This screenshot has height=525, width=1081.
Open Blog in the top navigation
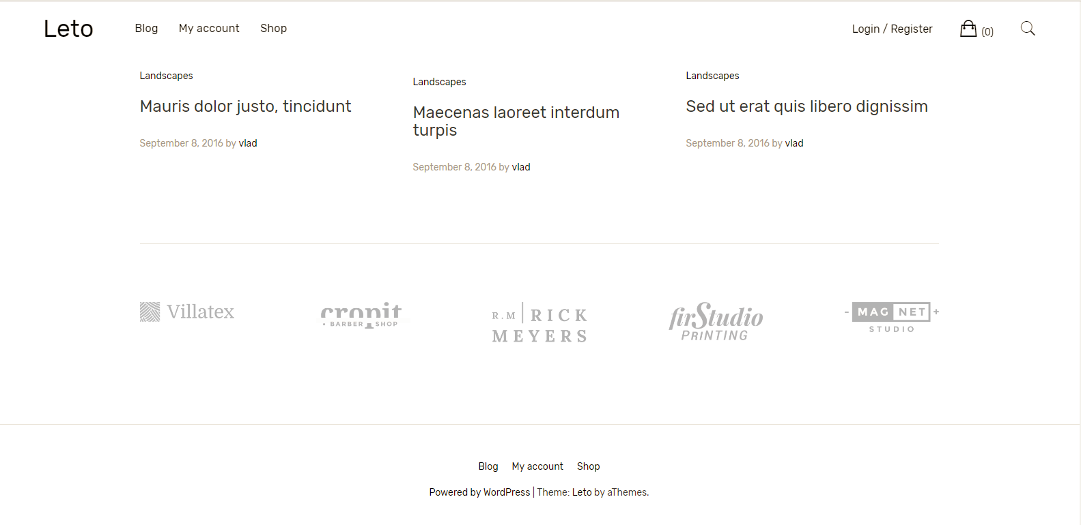(x=146, y=28)
